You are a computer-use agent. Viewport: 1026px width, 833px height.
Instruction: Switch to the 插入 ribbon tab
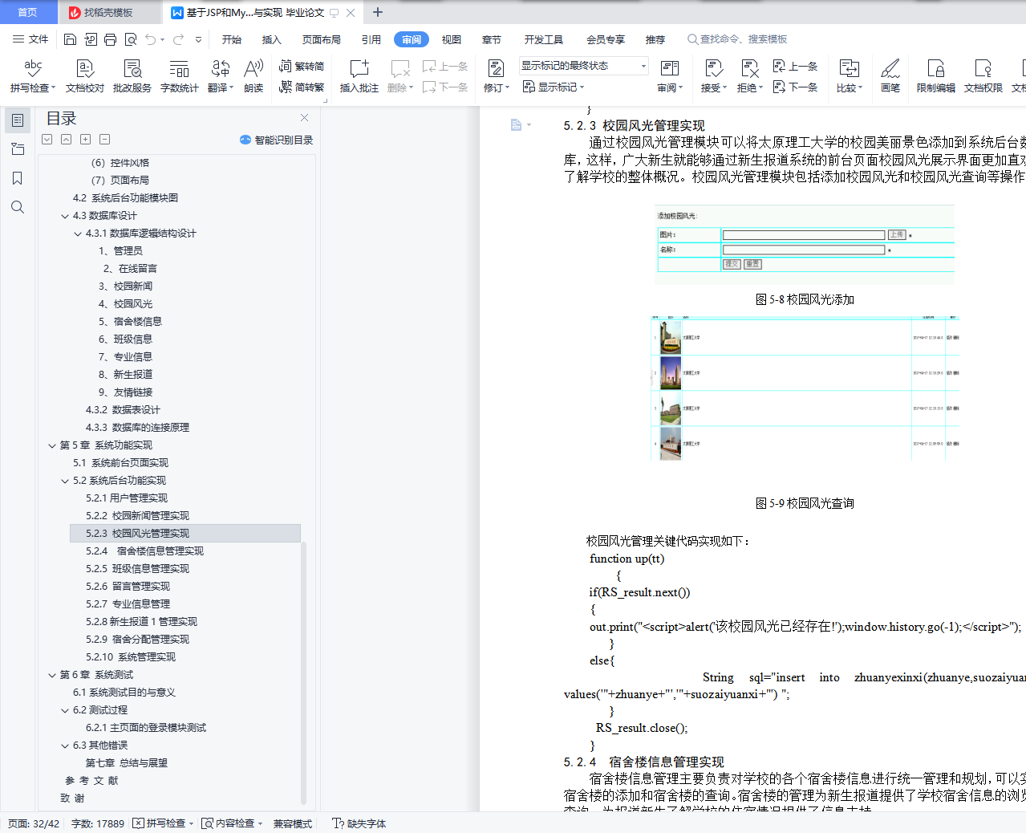272,39
